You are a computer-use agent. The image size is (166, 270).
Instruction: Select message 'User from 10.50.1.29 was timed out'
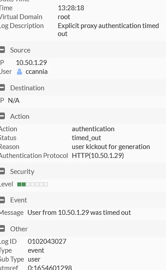(x=79, y=213)
